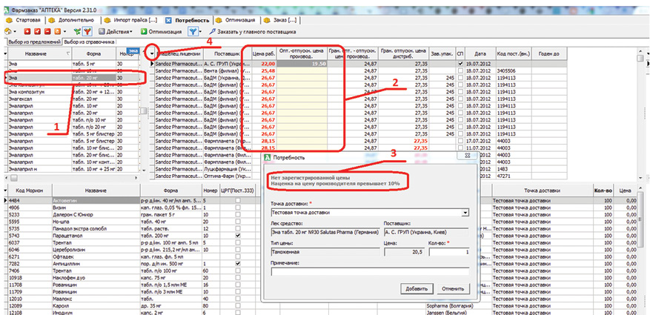Select the Карсил row in lower table
The image size is (650, 315).
(x=133, y=305)
